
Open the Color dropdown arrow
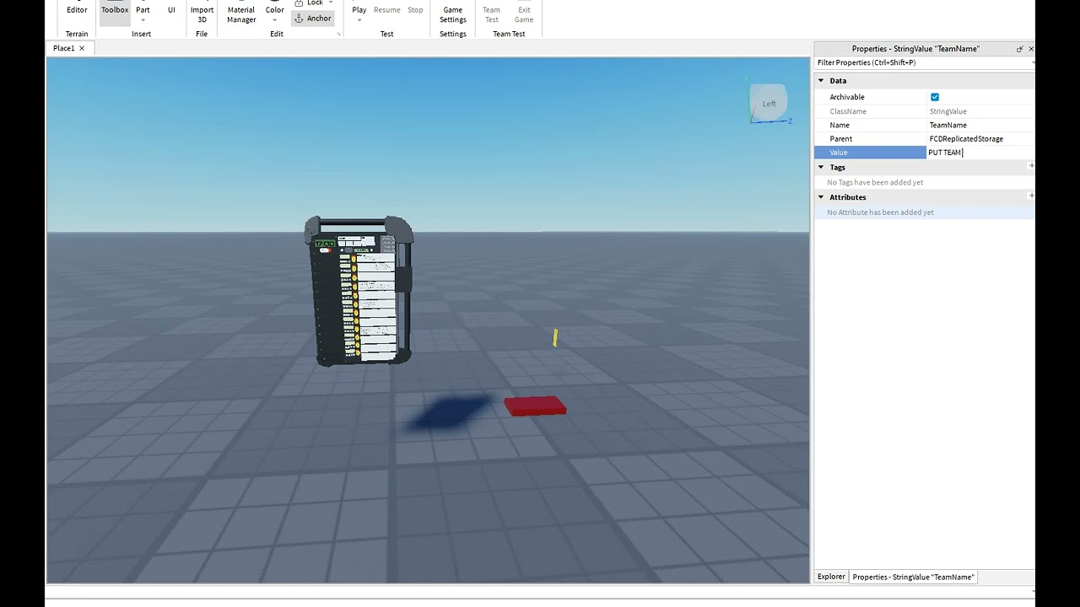275,20
